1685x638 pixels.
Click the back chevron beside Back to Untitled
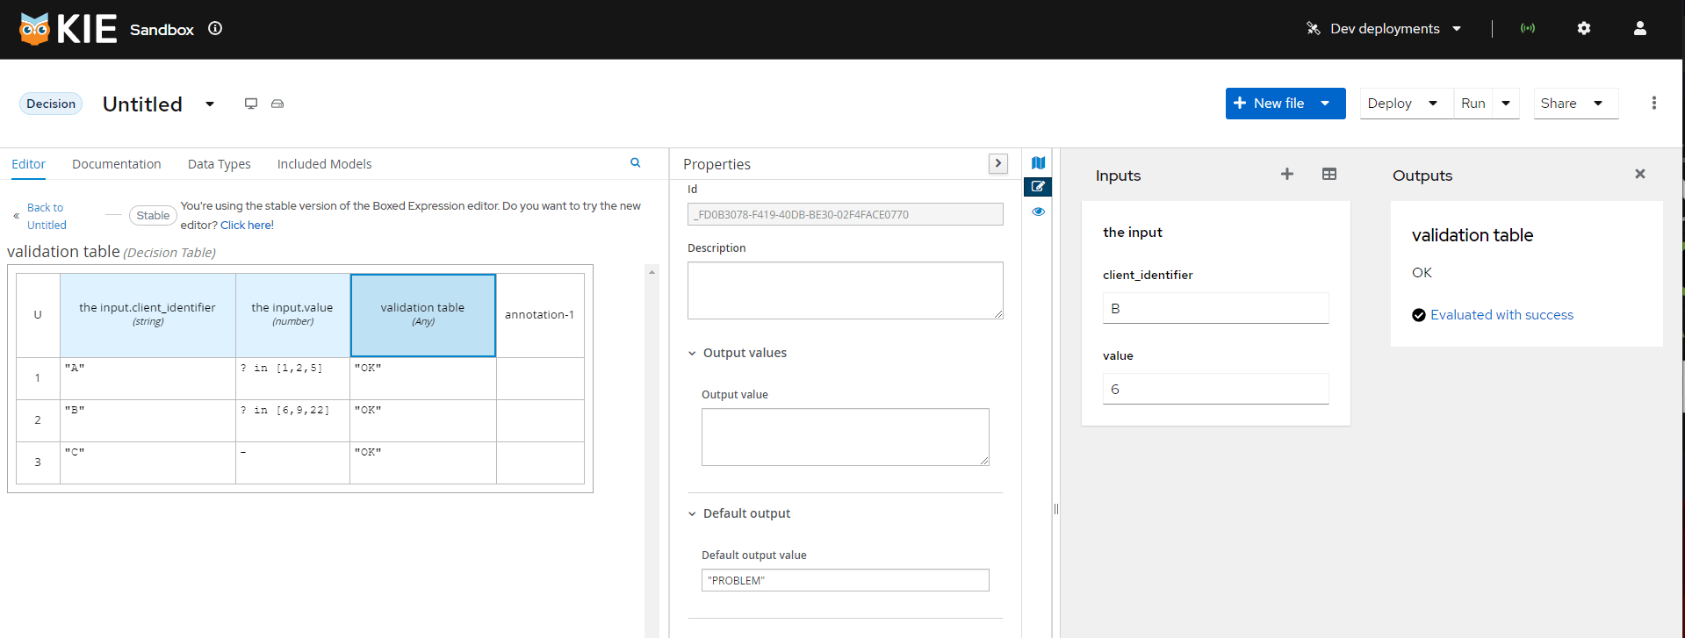pyautogui.click(x=16, y=216)
